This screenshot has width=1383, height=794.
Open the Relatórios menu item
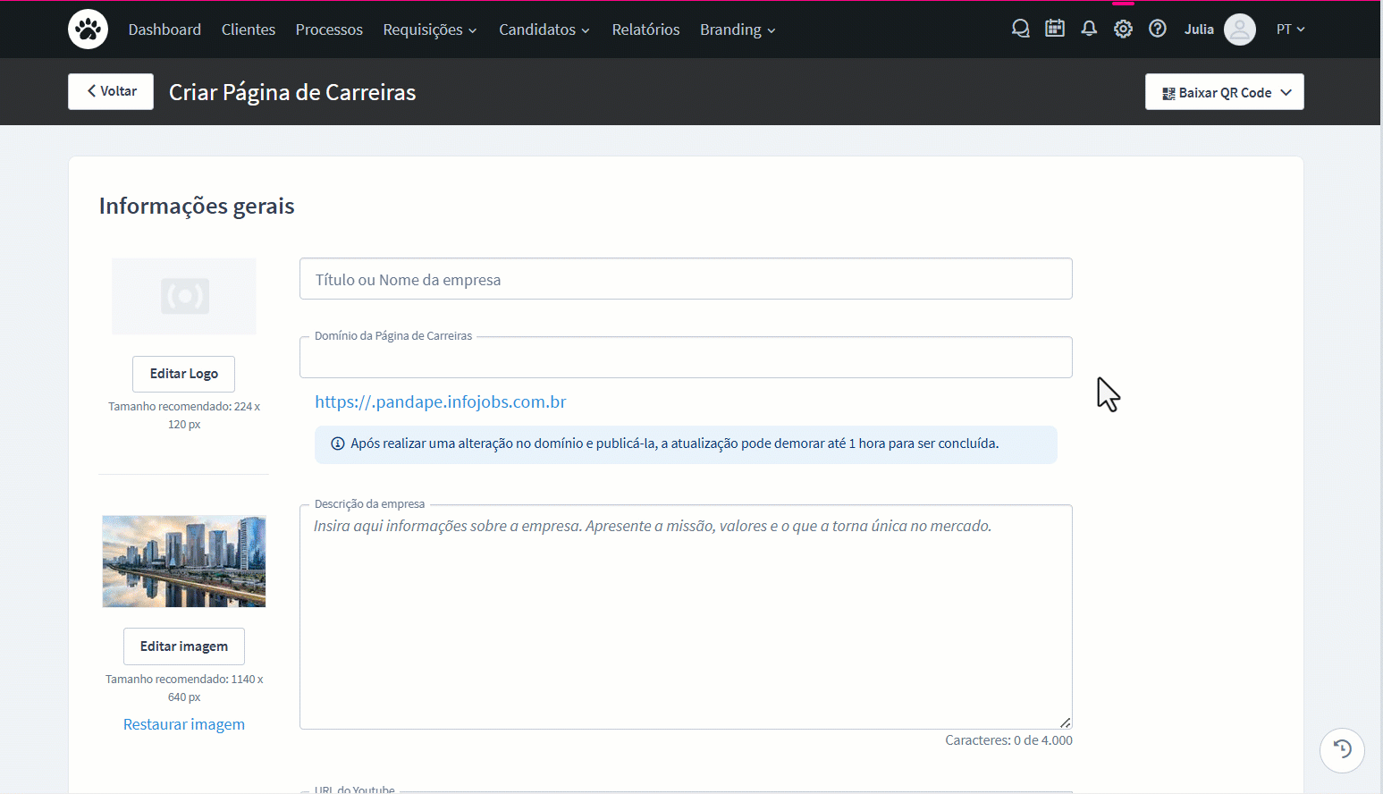[645, 30]
